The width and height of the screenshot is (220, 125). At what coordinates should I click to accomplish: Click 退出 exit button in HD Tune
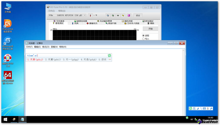(x=138, y=15)
